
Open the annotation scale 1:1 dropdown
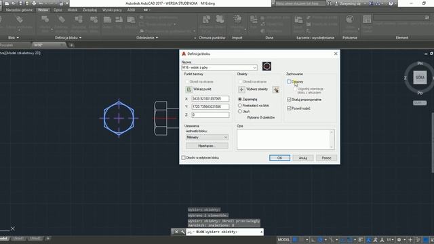point(391,239)
